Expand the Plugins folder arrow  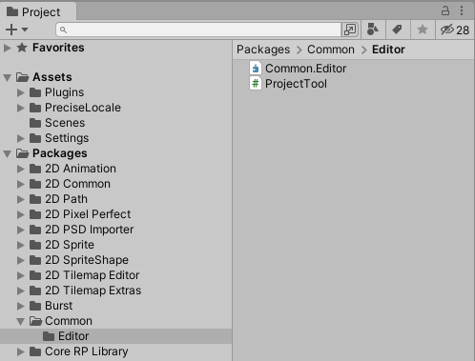pyautogui.click(x=20, y=92)
